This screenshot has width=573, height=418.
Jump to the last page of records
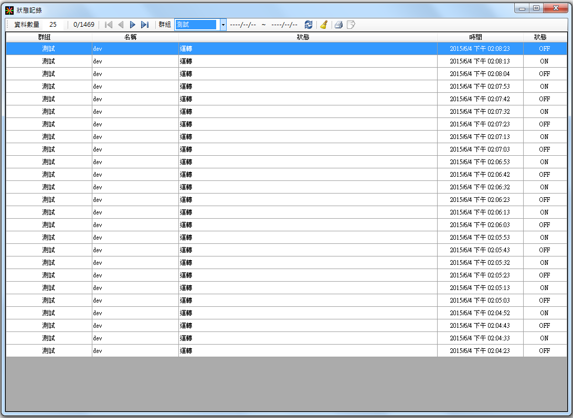145,25
